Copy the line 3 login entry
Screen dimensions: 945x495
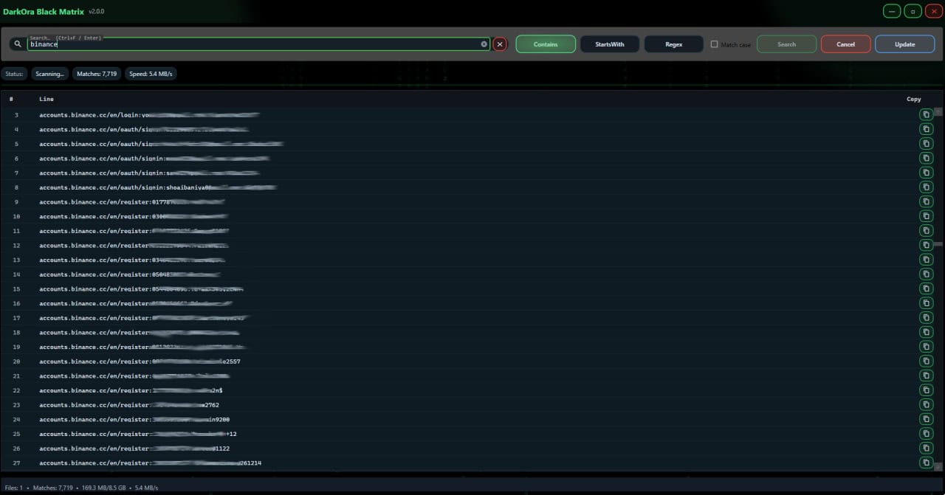(x=926, y=114)
